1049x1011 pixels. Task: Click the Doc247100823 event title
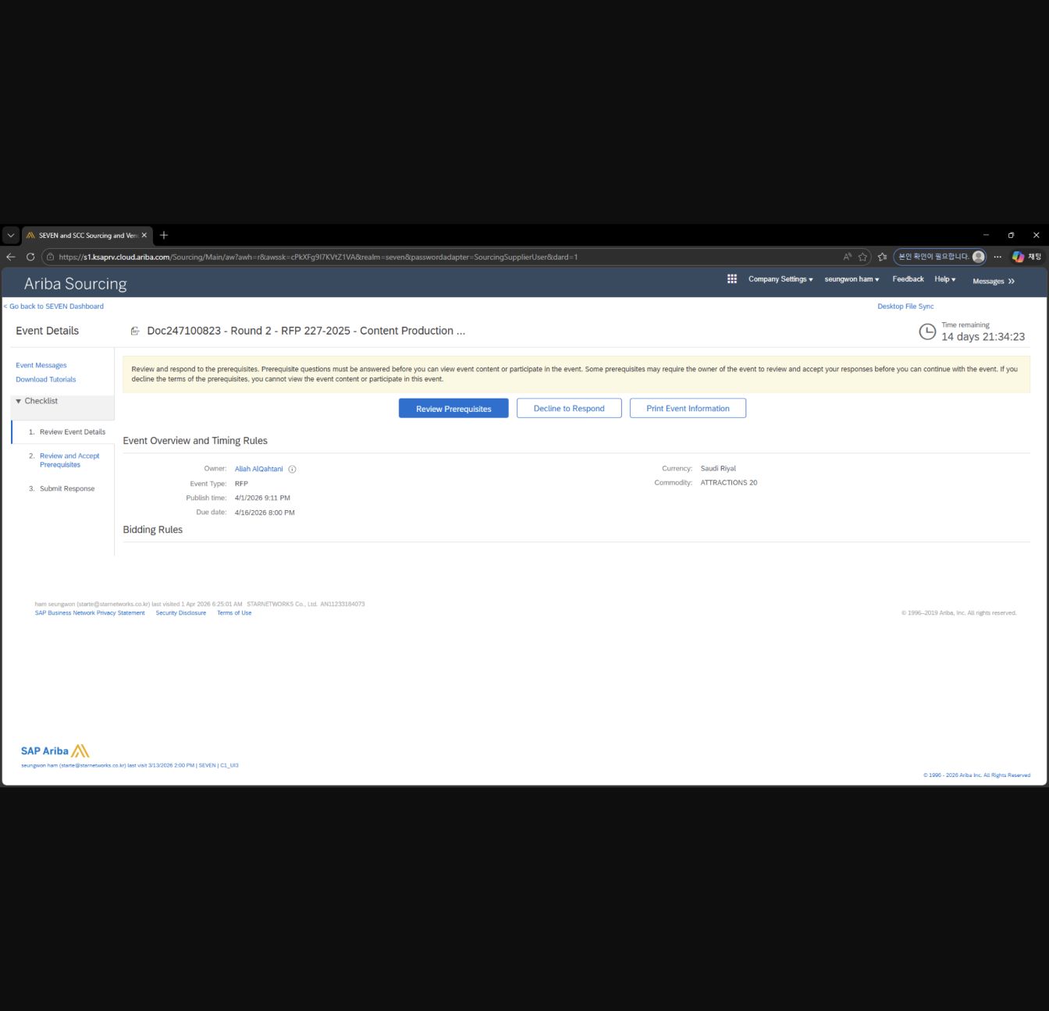306,331
